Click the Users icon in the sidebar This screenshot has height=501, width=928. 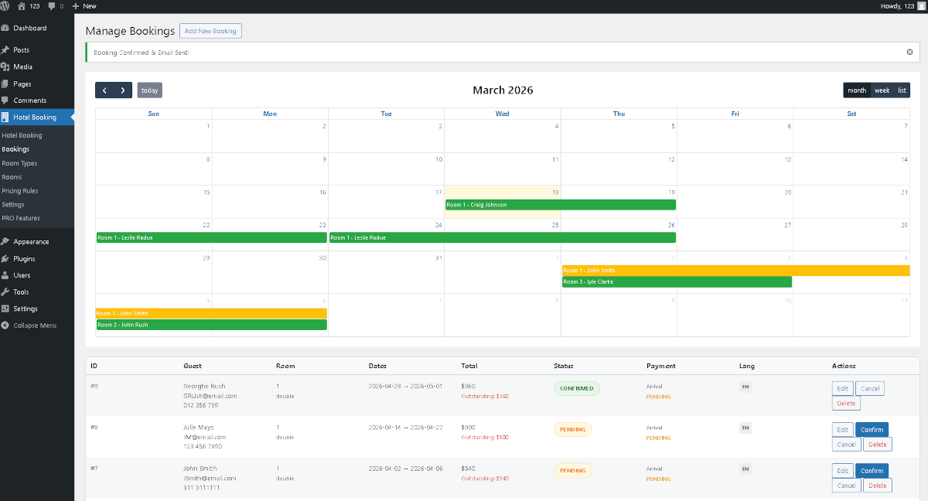click(x=9, y=274)
